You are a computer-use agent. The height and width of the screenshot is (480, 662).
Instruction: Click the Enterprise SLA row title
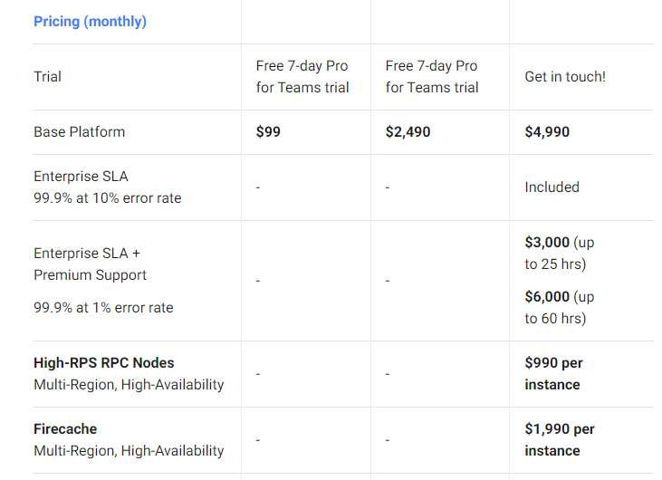(81, 177)
